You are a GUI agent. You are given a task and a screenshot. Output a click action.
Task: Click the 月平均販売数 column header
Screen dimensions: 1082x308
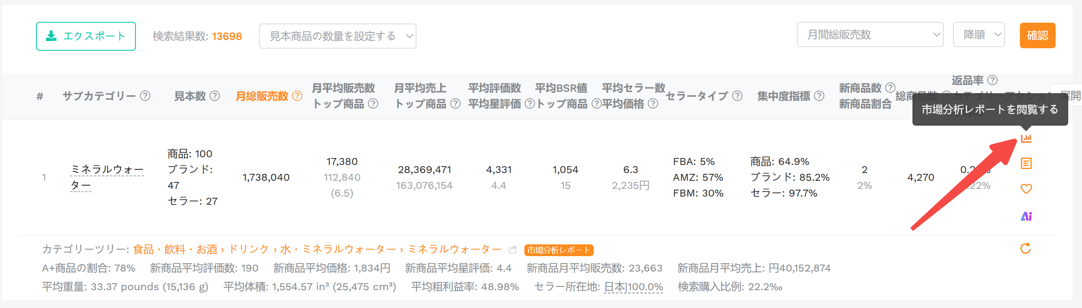pos(343,88)
